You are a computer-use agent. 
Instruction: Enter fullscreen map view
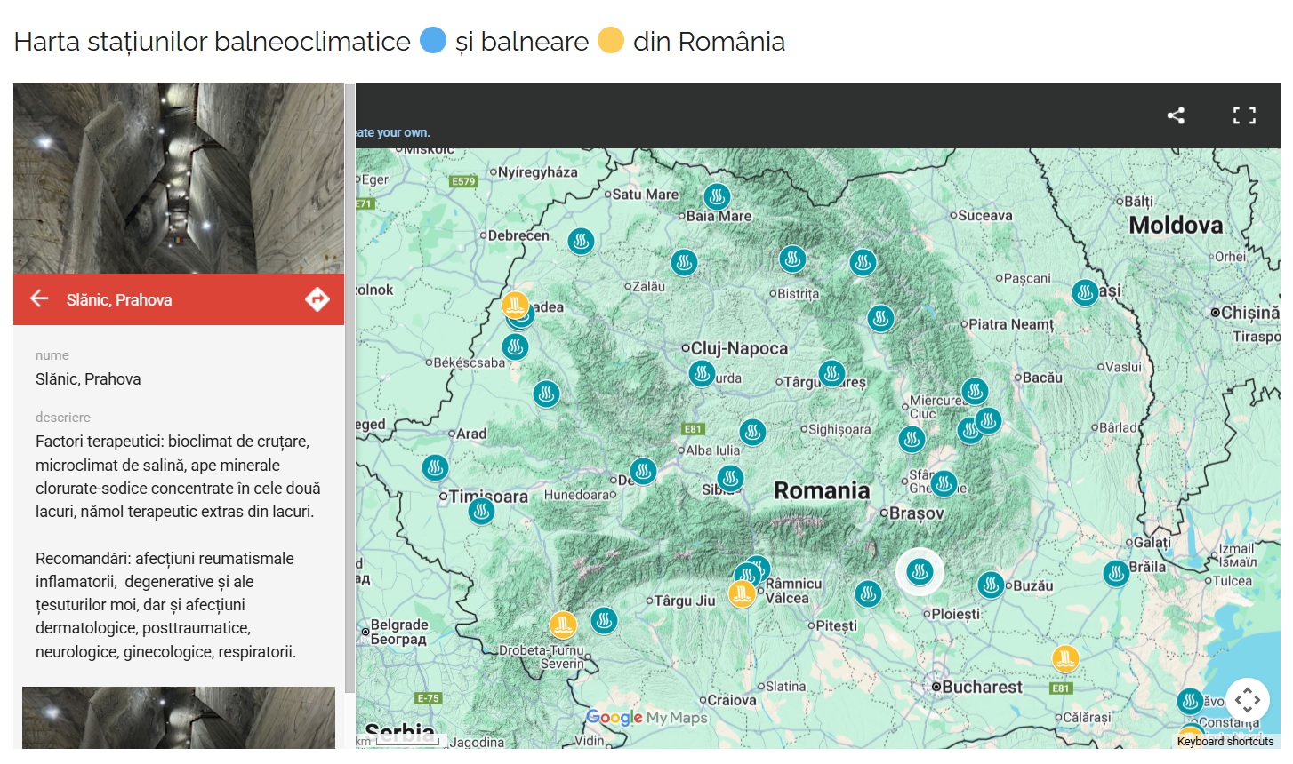click(1245, 115)
